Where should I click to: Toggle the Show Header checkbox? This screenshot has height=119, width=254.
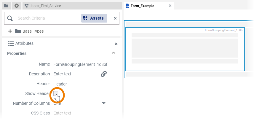click(x=56, y=94)
